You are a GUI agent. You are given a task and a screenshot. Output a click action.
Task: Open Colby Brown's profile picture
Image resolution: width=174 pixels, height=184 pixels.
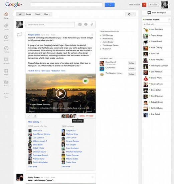(20, 177)
